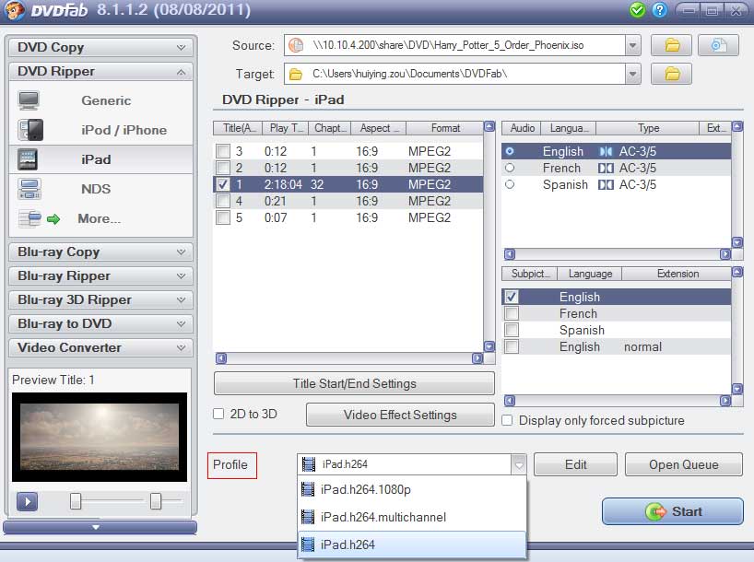Check the box for title 4
The width and height of the screenshot is (754, 562).
(223, 201)
